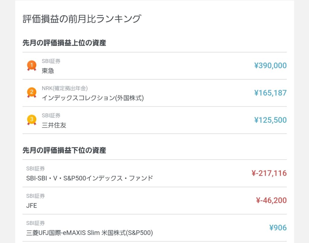Click the rank 3 medal icon
This screenshot has height=243, width=309.
tap(31, 120)
